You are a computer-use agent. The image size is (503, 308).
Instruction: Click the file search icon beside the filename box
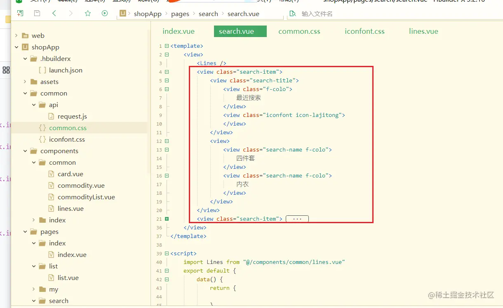293,14
